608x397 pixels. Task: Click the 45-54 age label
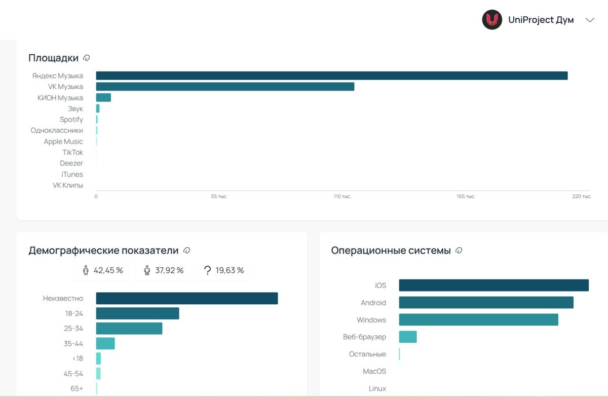[x=73, y=373]
